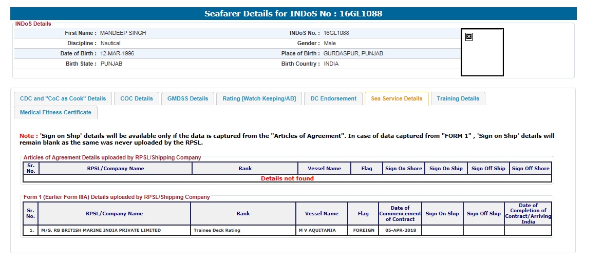Click the Sign On Shore column header
This screenshot has width=603, height=264.
coord(404,168)
